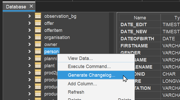Screen dimensions: 180x100
Task: Click the DATE type cell
Action: click(x=170, y=38)
